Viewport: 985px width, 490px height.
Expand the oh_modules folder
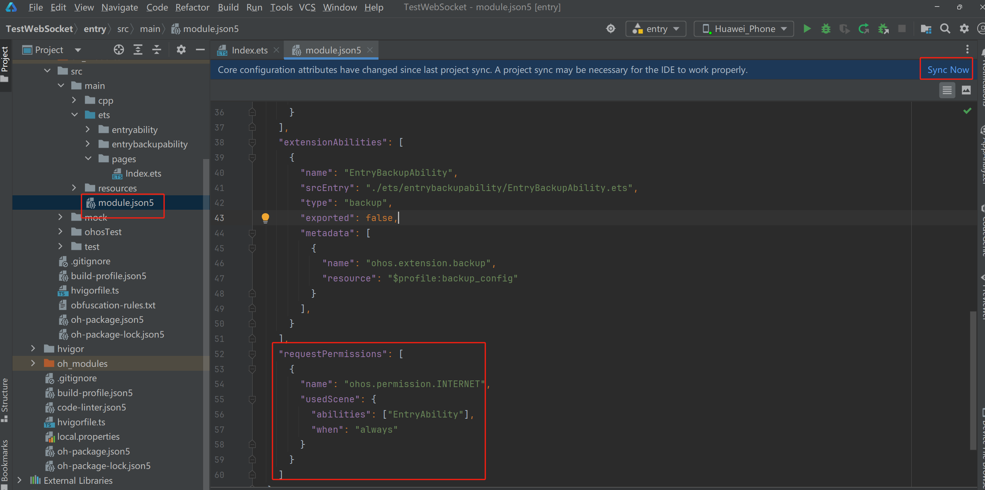point(33,363)
